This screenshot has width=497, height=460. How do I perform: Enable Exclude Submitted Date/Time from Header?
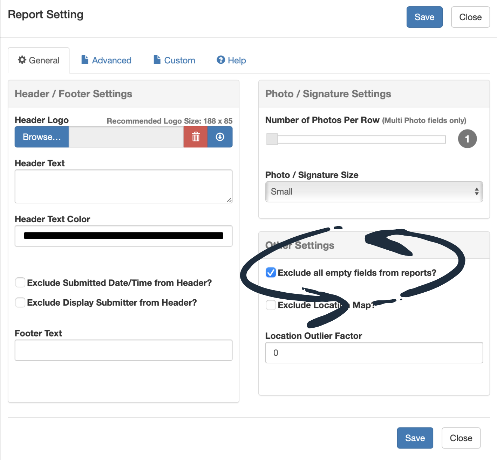click(20, 283)
